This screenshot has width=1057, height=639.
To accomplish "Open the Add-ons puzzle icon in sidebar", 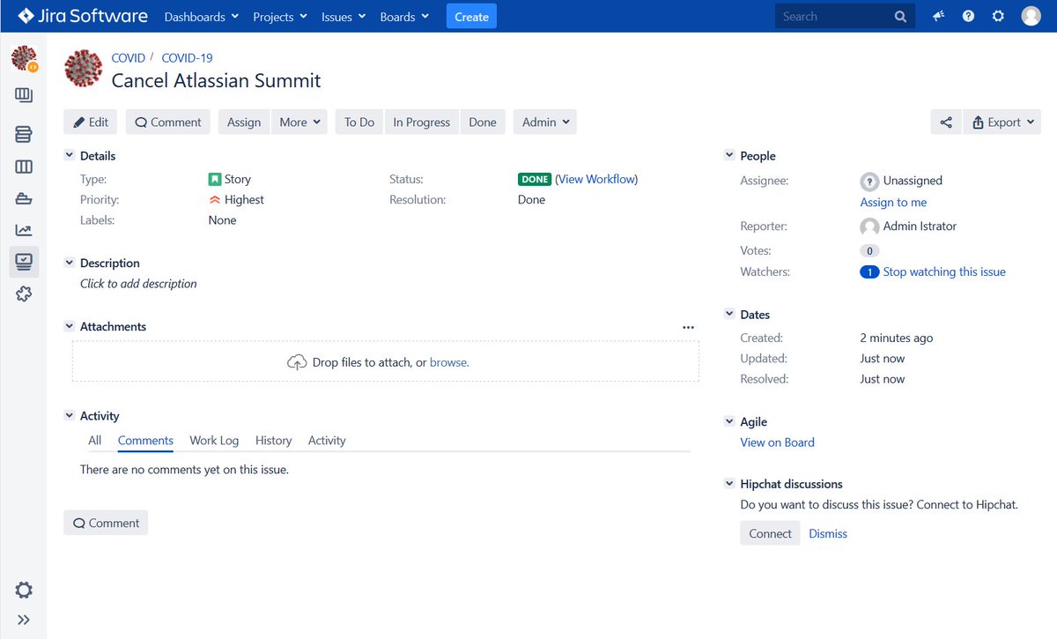I will click(24, 293).
